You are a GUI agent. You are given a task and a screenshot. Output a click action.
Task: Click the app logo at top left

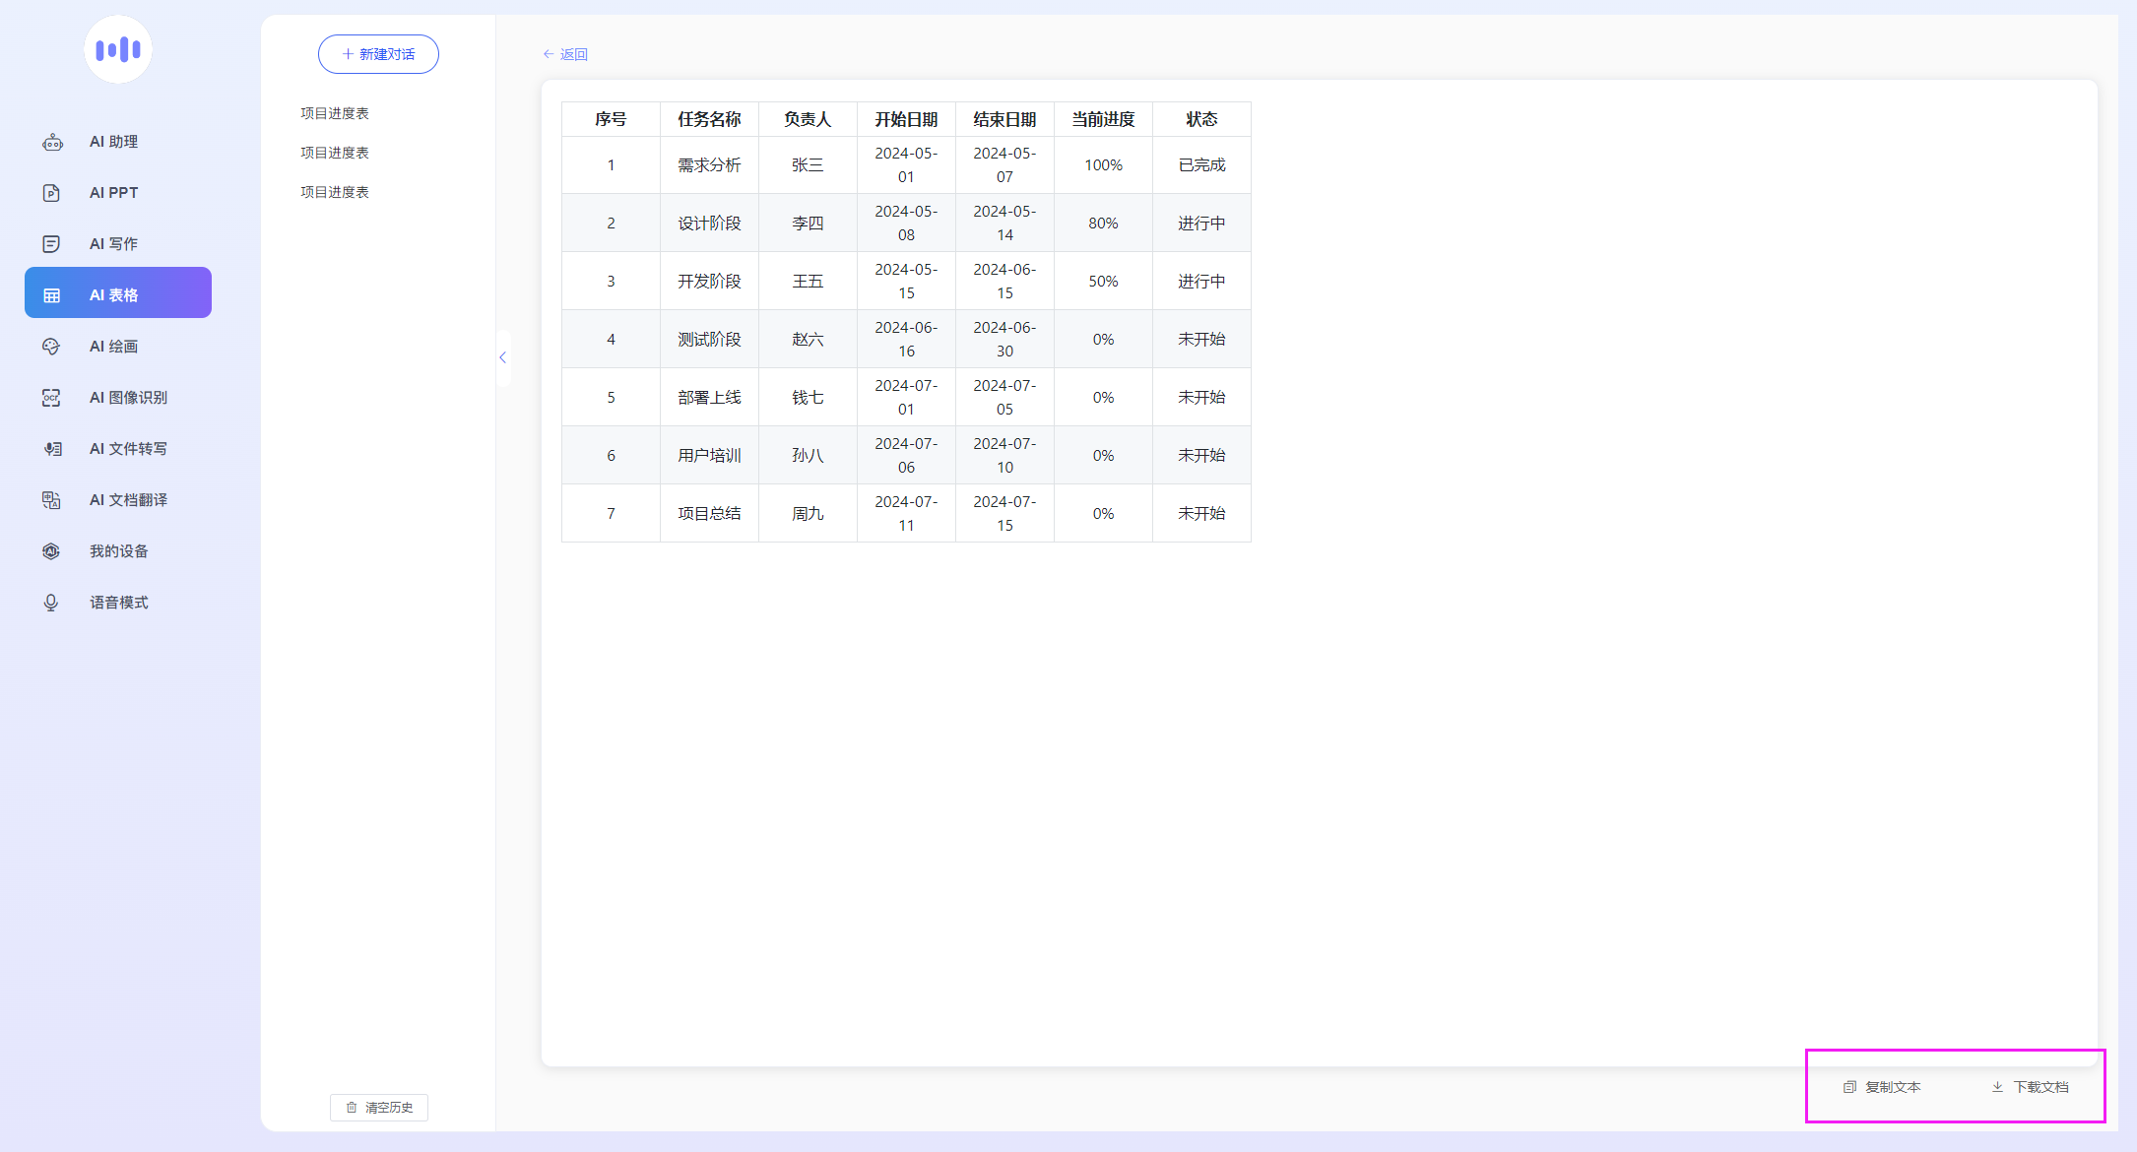point(118,49)
